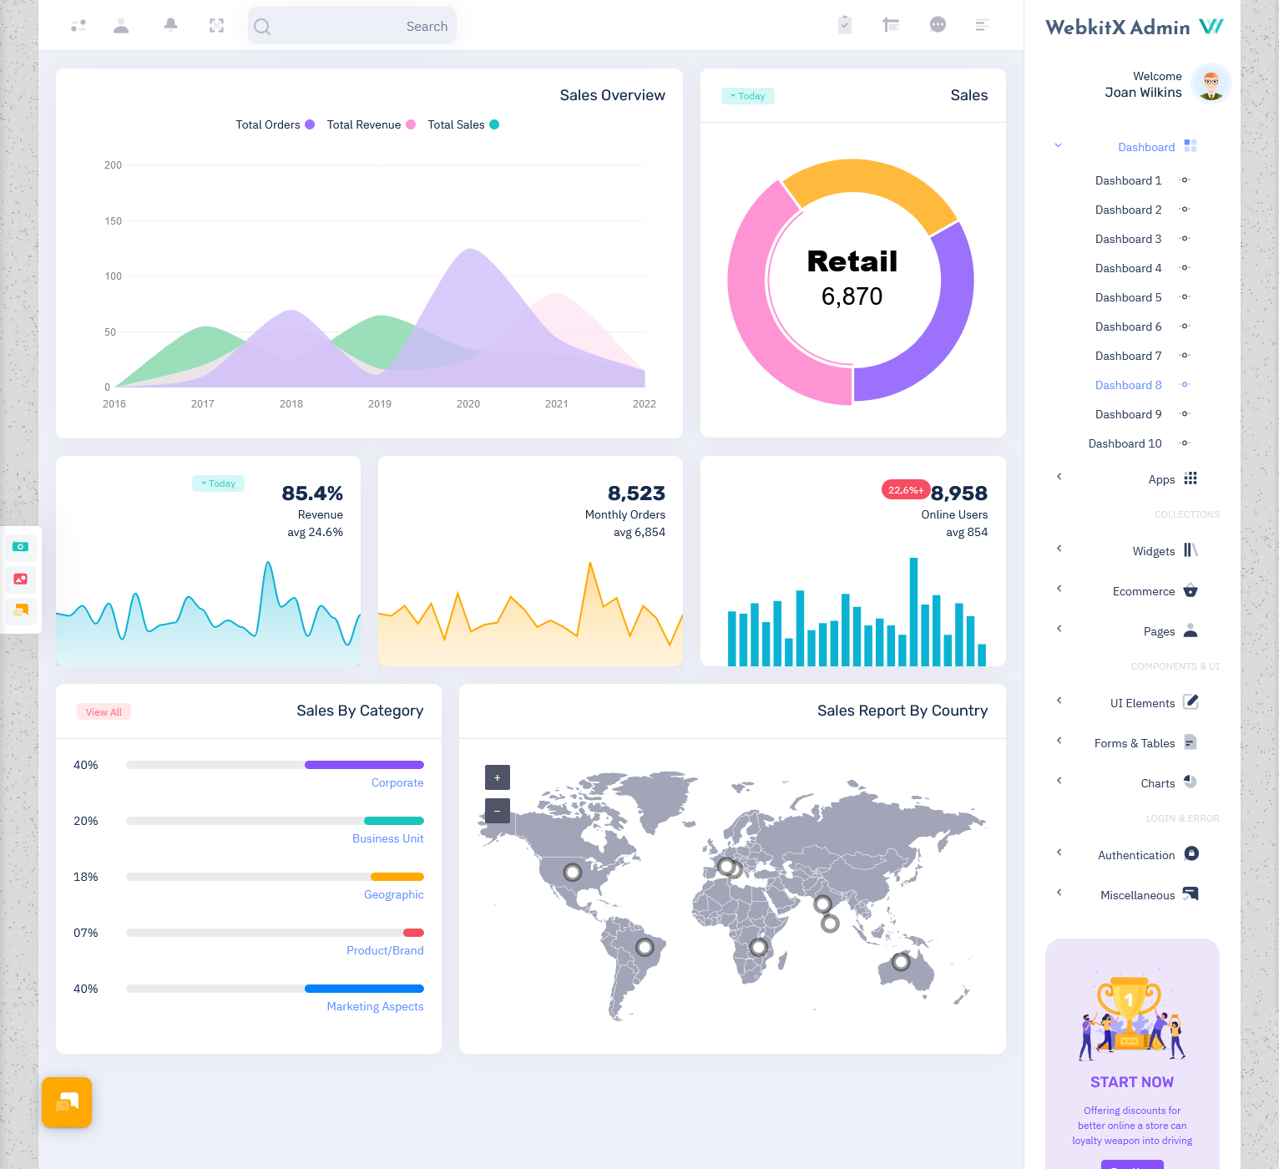The height and width of the screenshot is (1169, 1279).
Task: Click the settings sliders icon in top bar
Action: point(78,26)
